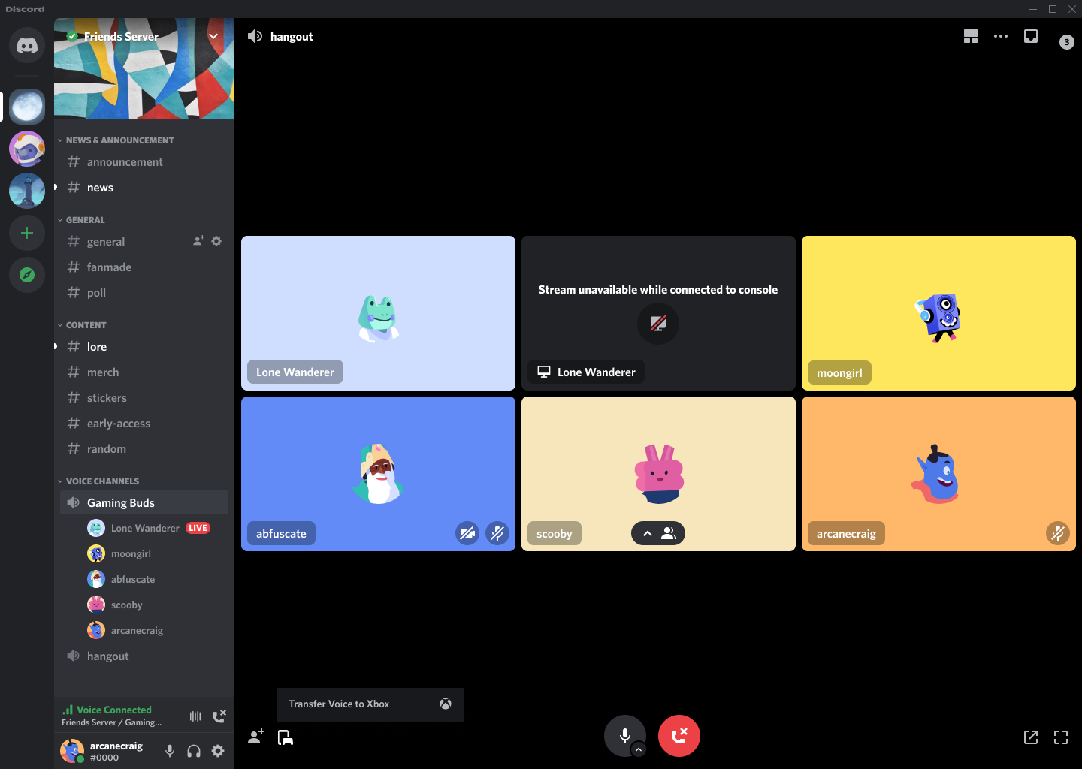Toggle mute microphone in user panel

click(x=170, y=751)
